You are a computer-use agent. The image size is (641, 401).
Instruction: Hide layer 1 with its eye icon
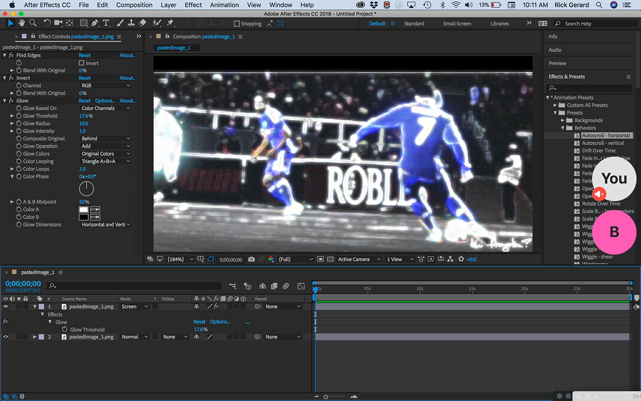click(x=6, y=307)
